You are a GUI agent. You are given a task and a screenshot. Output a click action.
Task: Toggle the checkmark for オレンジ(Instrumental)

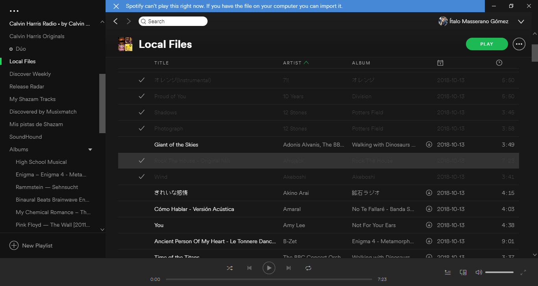click(142, 80)
